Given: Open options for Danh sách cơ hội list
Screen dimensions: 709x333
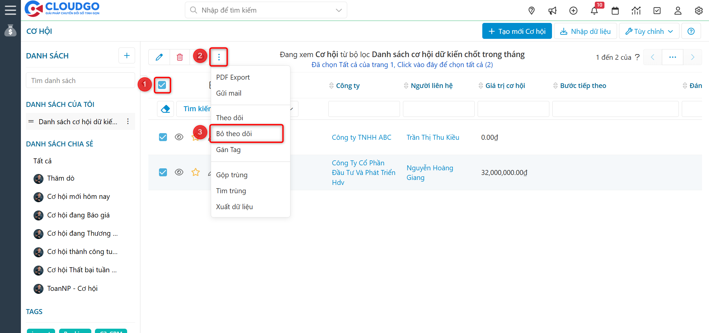Looking at the screenshot, I should pyautogui.click(x=128, y=122).
